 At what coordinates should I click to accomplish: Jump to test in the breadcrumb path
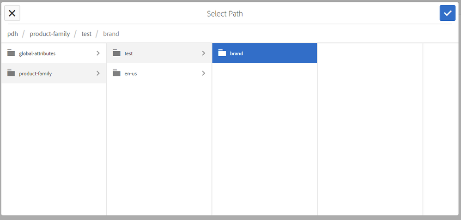86,34
